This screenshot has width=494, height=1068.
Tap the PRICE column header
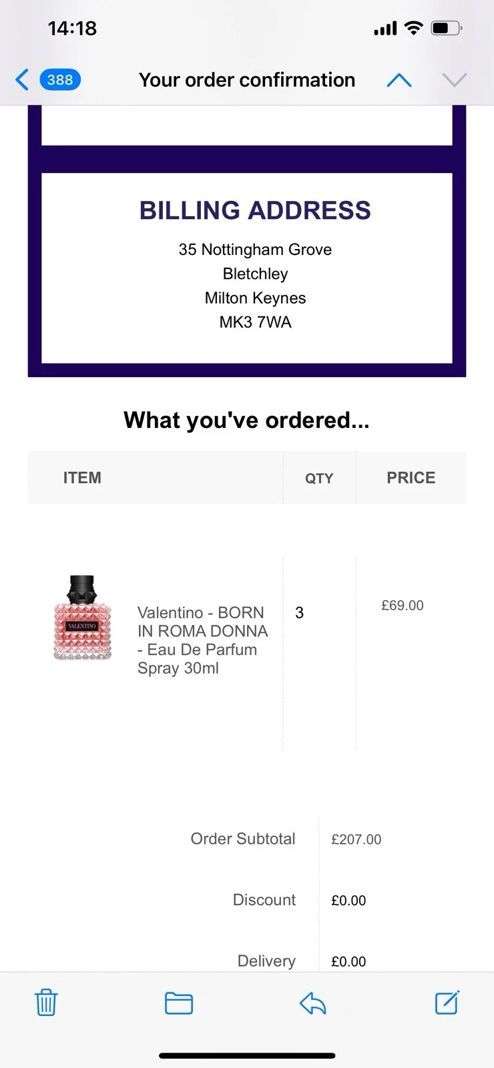pyautogui.click(x=411, y=478)
